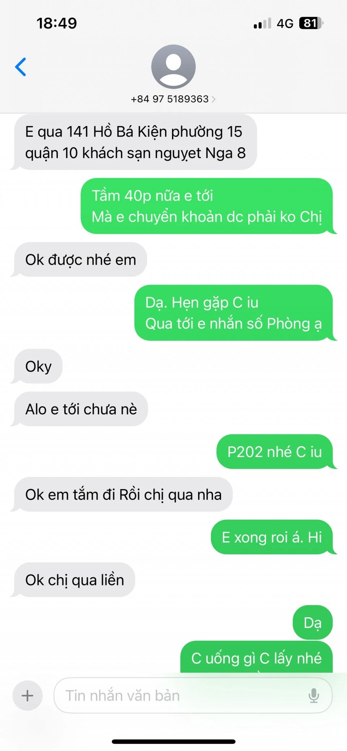Tap the 4G network indicator
The image size is (347, 751).
click(x=285, y=24)
